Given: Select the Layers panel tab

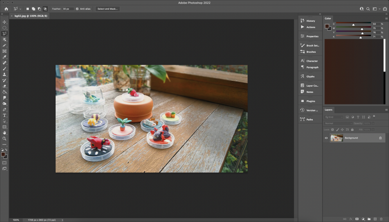Looking at the screenshot, I should (328, 109).
